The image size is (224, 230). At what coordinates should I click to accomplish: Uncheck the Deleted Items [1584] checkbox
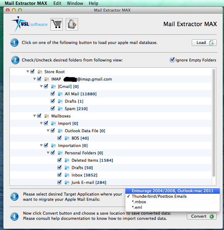coord(59,160)
